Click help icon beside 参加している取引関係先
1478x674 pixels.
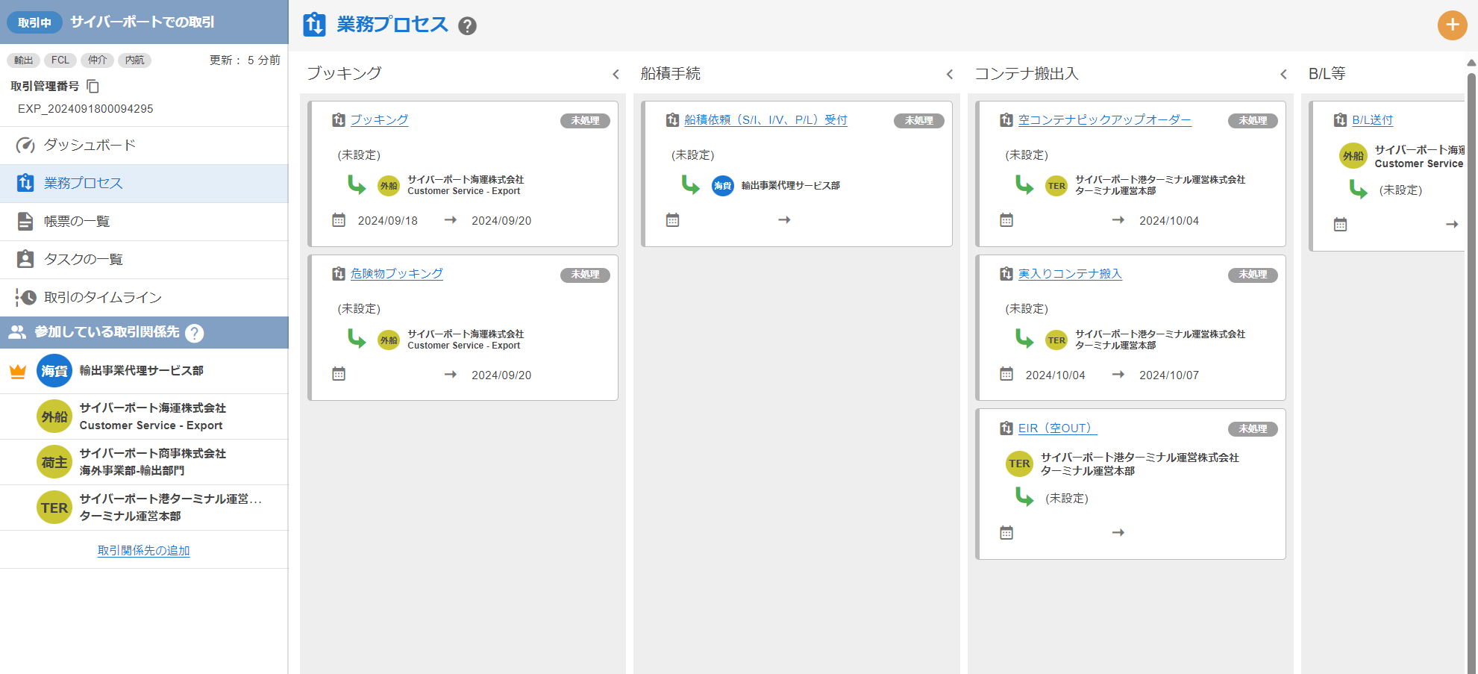pos(195,333)
